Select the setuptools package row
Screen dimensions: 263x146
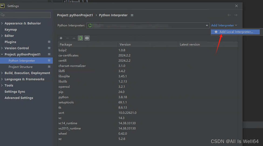click(148, 102)
